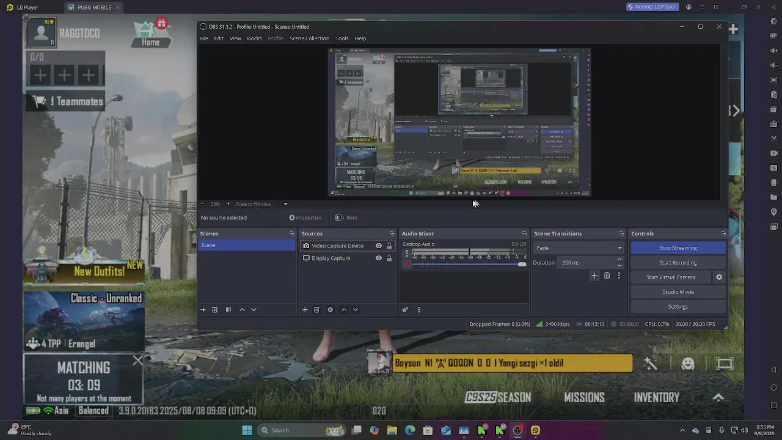
Task: Open the OBS Edit menu
Action: click(x=219, y=38)
